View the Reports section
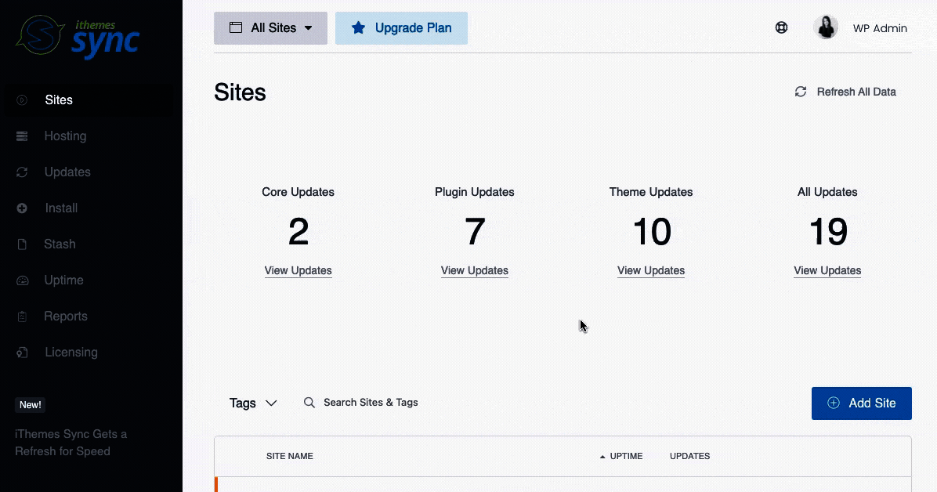The height and width of the screenshot is (492, 937). pyautogui.click(x=66, y=316)
